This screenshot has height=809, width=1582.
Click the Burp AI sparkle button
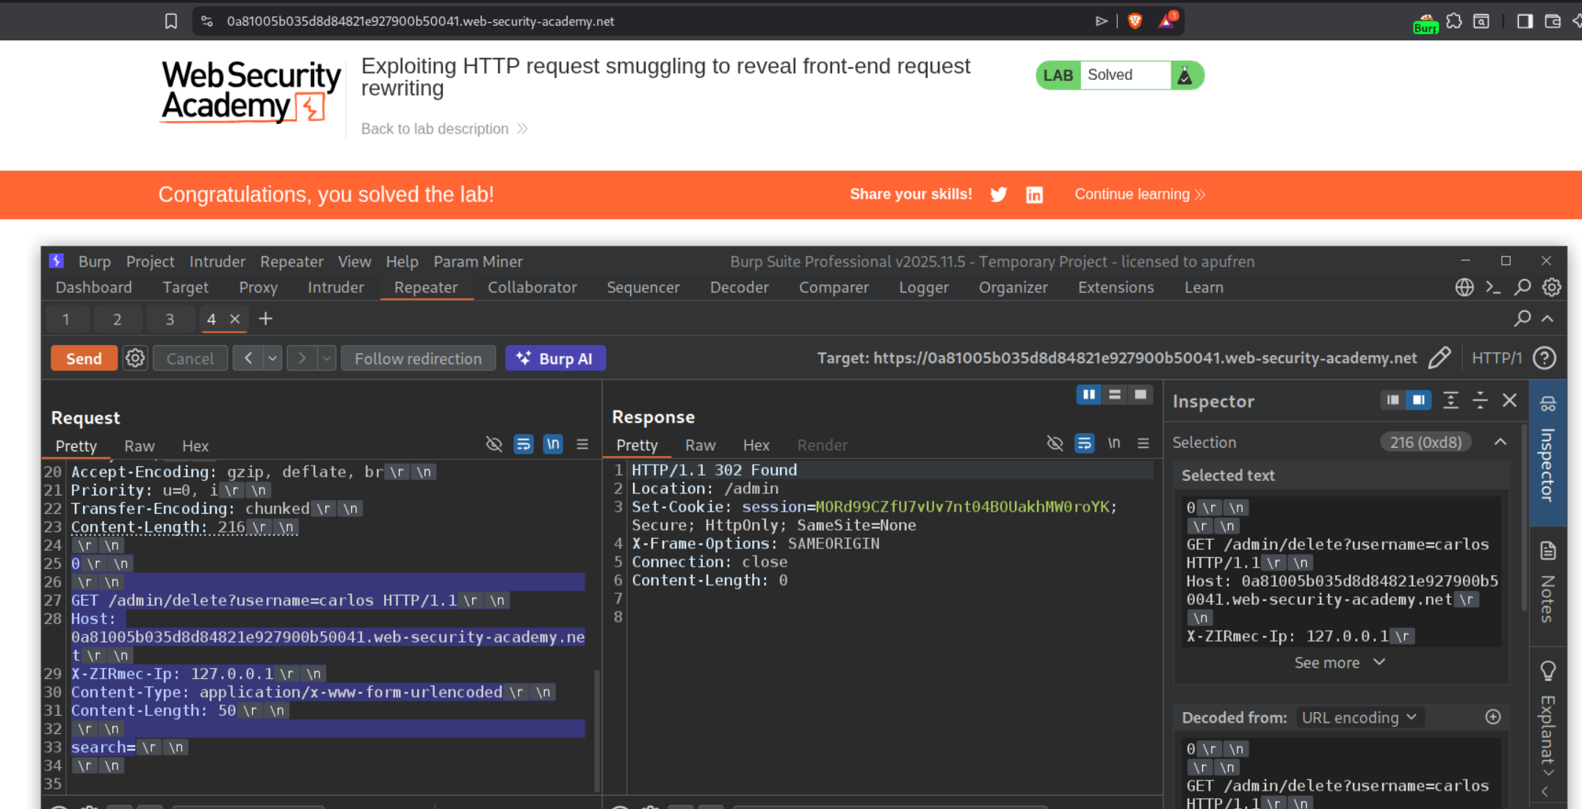tap(555, 358)
